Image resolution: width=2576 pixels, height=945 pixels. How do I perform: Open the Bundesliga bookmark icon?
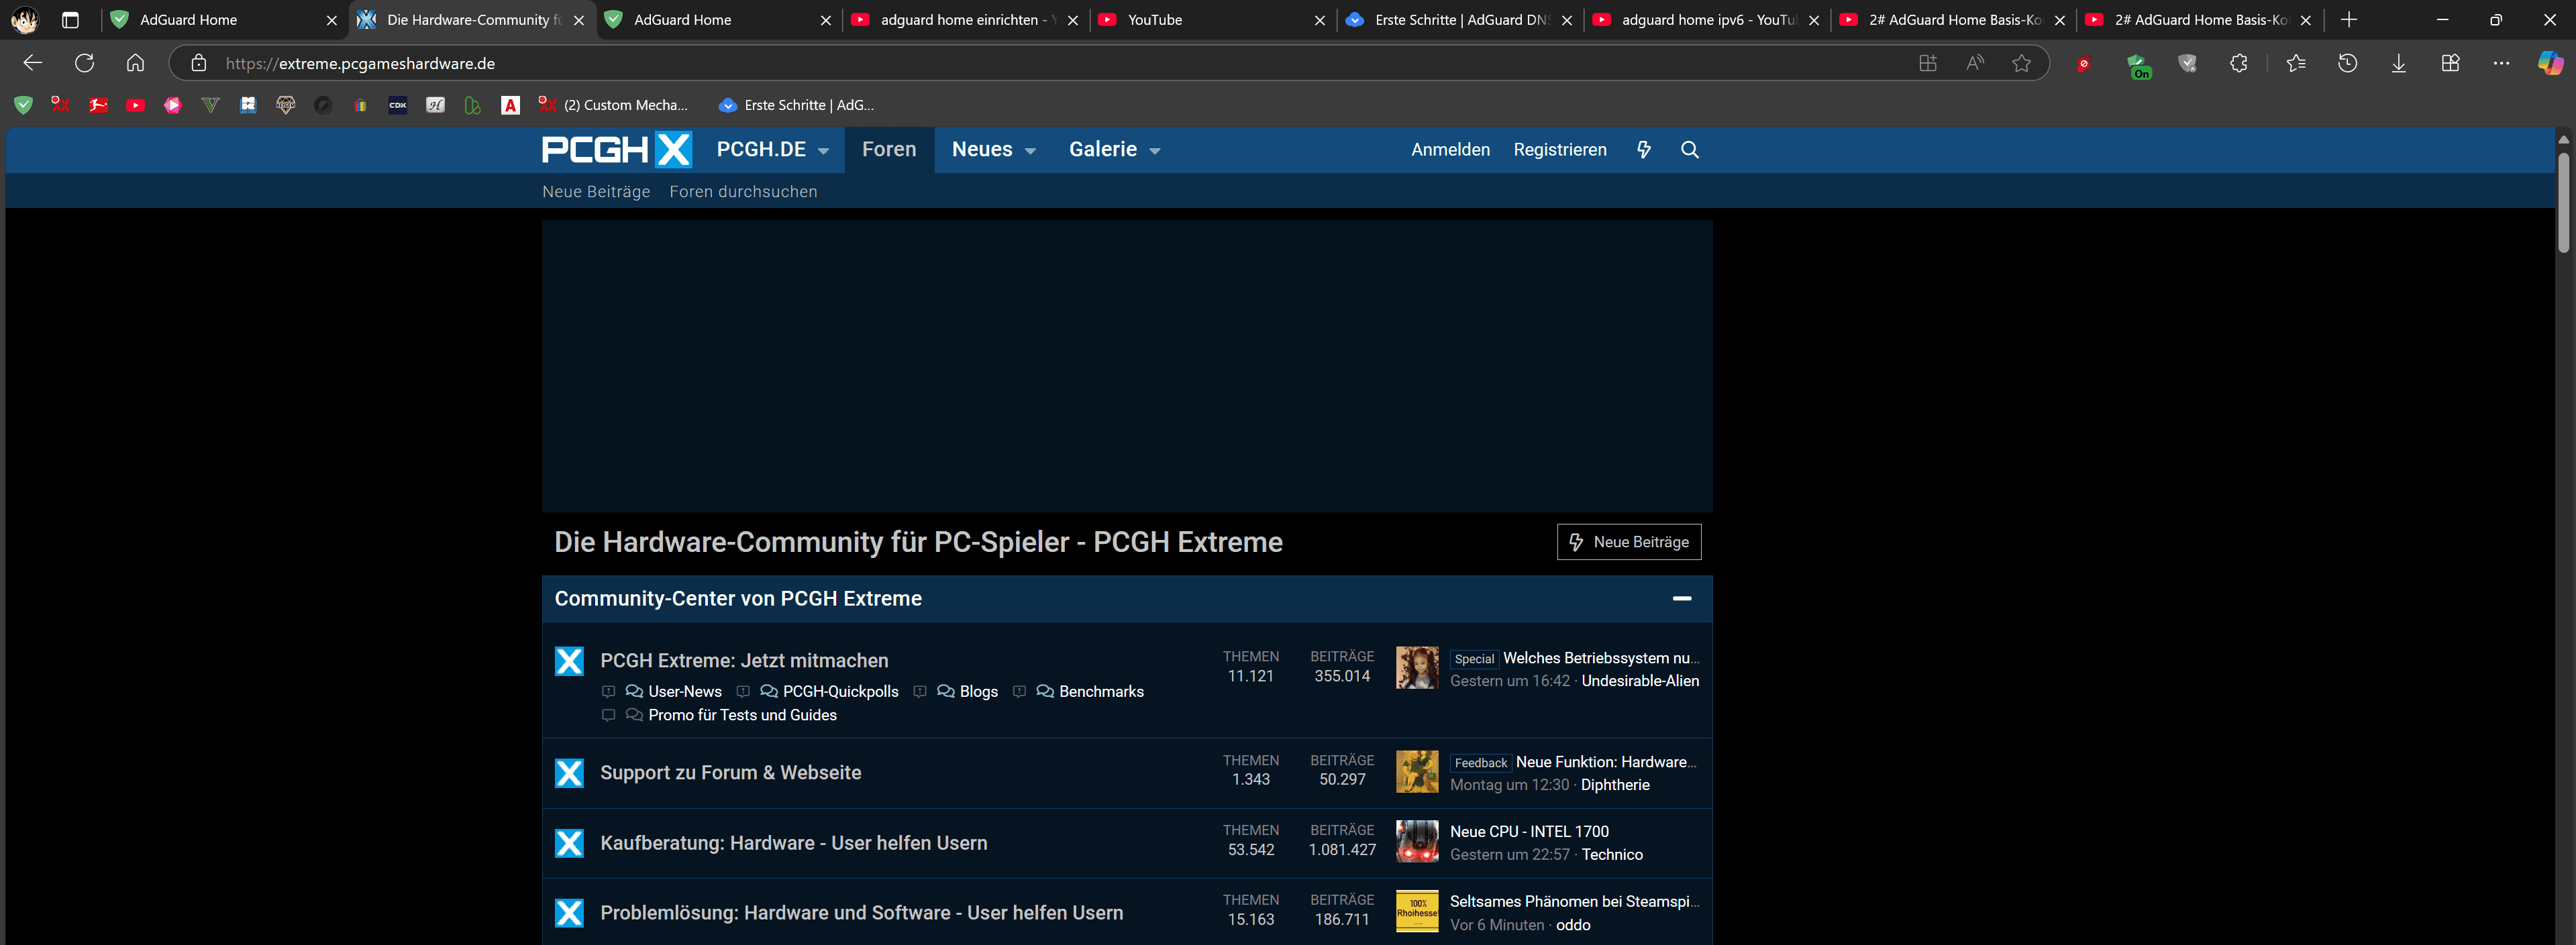[x=98, y=105]
